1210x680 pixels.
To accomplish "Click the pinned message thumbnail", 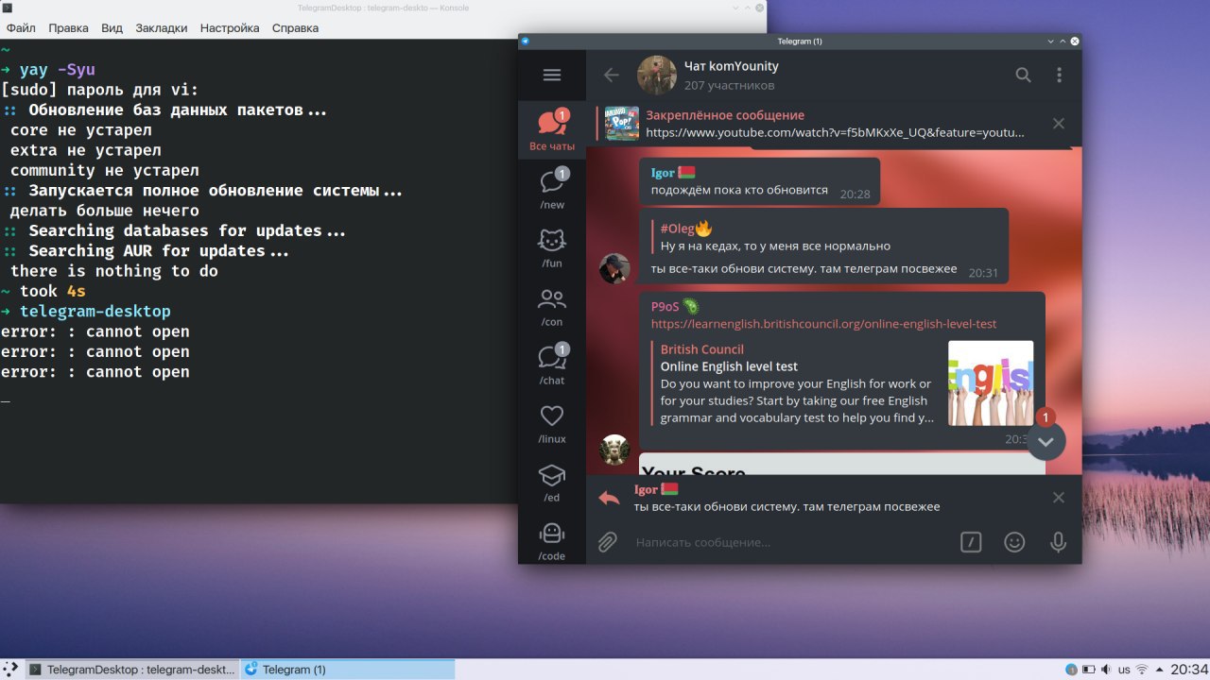I will tap(622, 124).
